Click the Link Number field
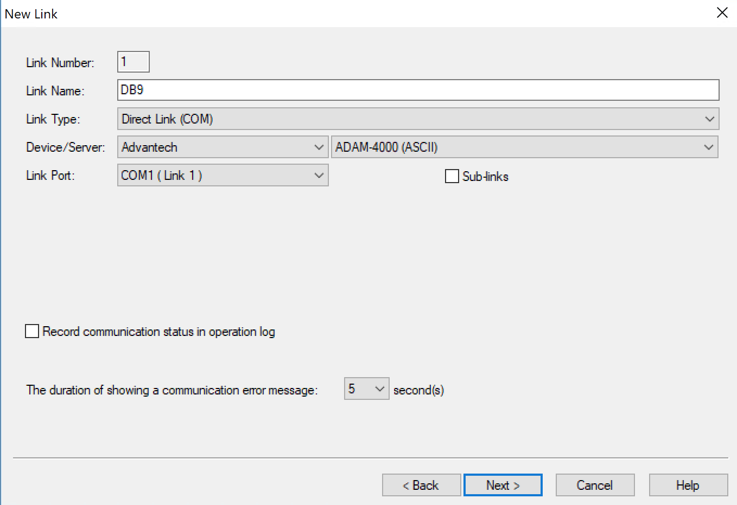 [134, 62]
